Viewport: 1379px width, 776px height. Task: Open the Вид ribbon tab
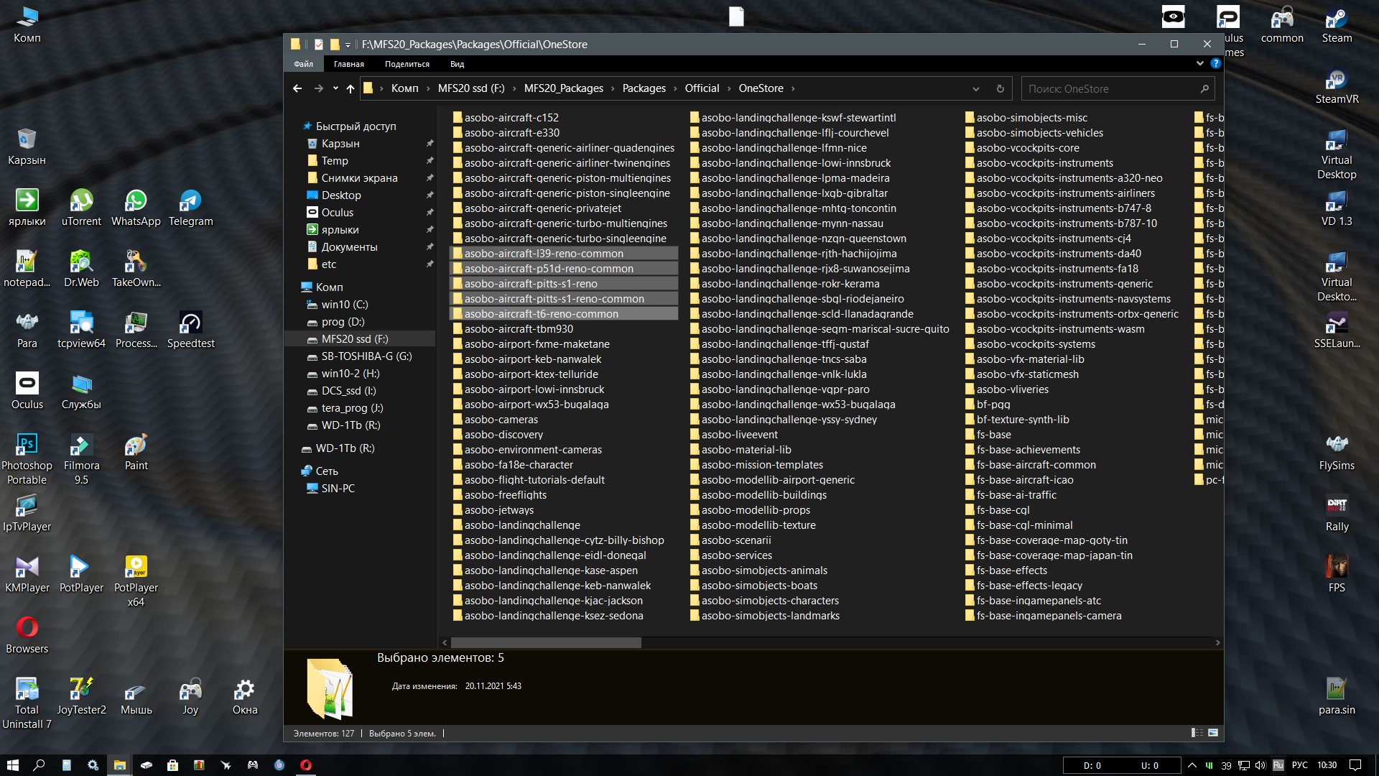click(457, 64)
